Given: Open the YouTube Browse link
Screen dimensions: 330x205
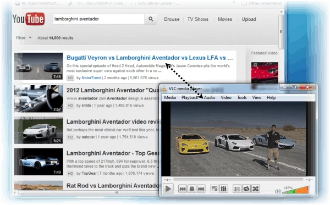Looking at the screenshot, I should [172, 19].
